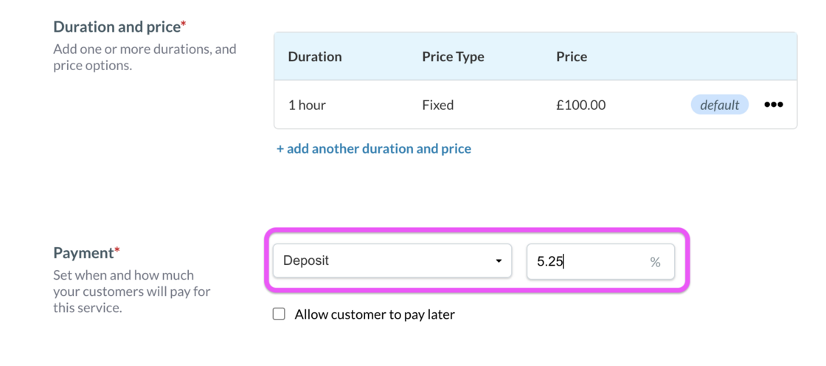Click the Price Type column header

pyautogui.click(x=453, y=56)
